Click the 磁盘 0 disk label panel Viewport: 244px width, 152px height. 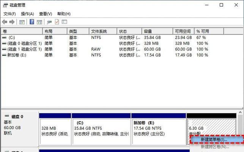(x=20, y=128)
